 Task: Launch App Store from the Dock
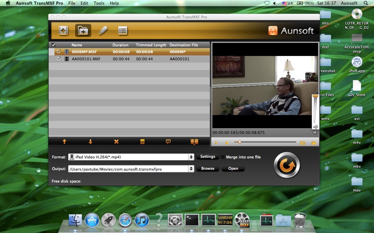92,219
